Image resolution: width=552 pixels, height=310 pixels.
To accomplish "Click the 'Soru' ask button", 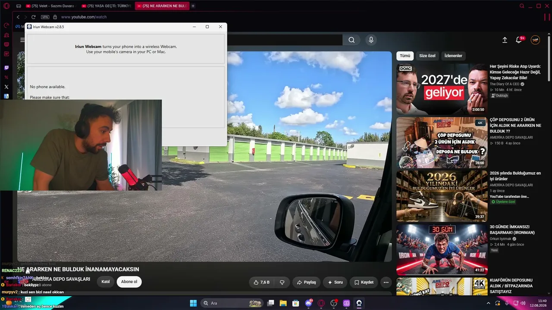I will point(335,282).
